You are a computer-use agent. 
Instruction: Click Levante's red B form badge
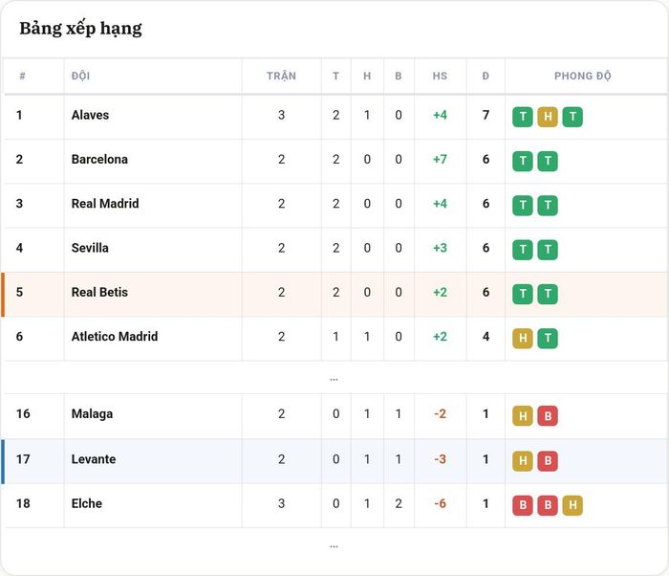tap(548, 460)
